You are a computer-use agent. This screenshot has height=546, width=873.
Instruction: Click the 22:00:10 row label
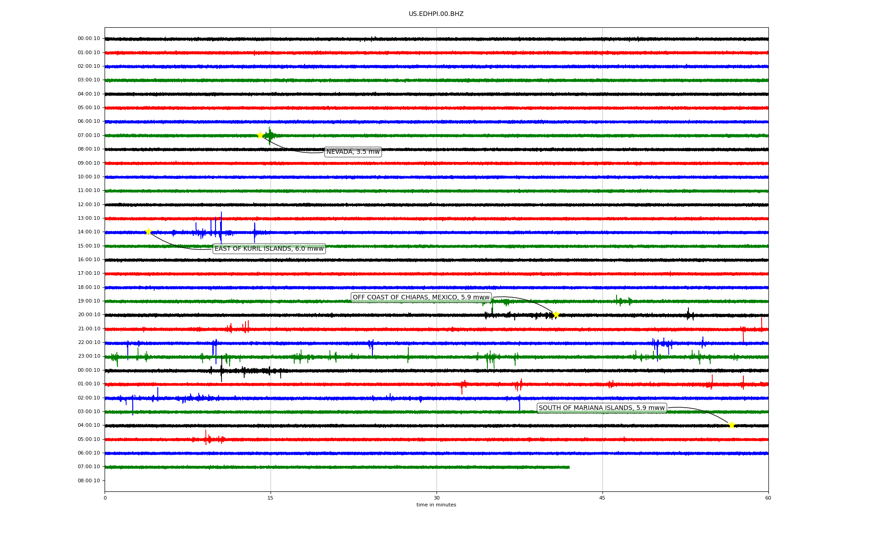pos(89,342)
